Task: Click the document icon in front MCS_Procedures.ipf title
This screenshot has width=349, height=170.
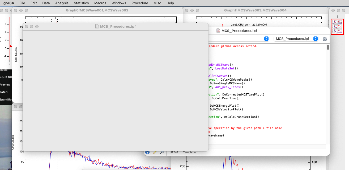Action: 97,26
